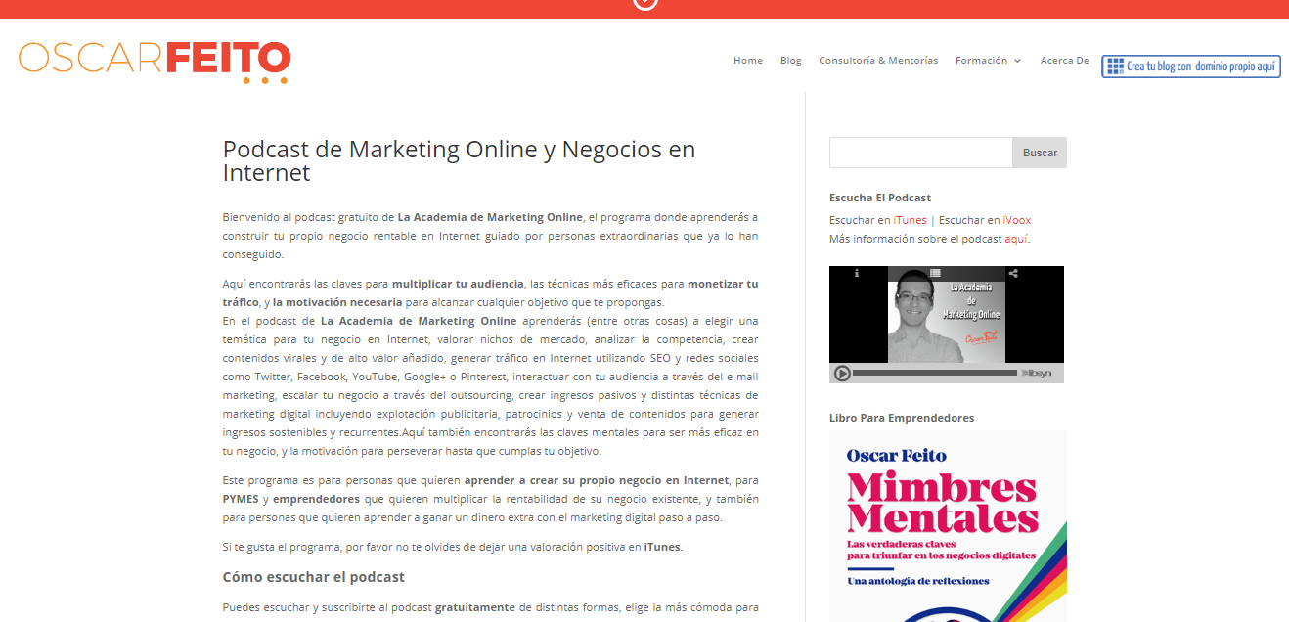Click the 'aquí' podcast info link

tap(1015, 239)
